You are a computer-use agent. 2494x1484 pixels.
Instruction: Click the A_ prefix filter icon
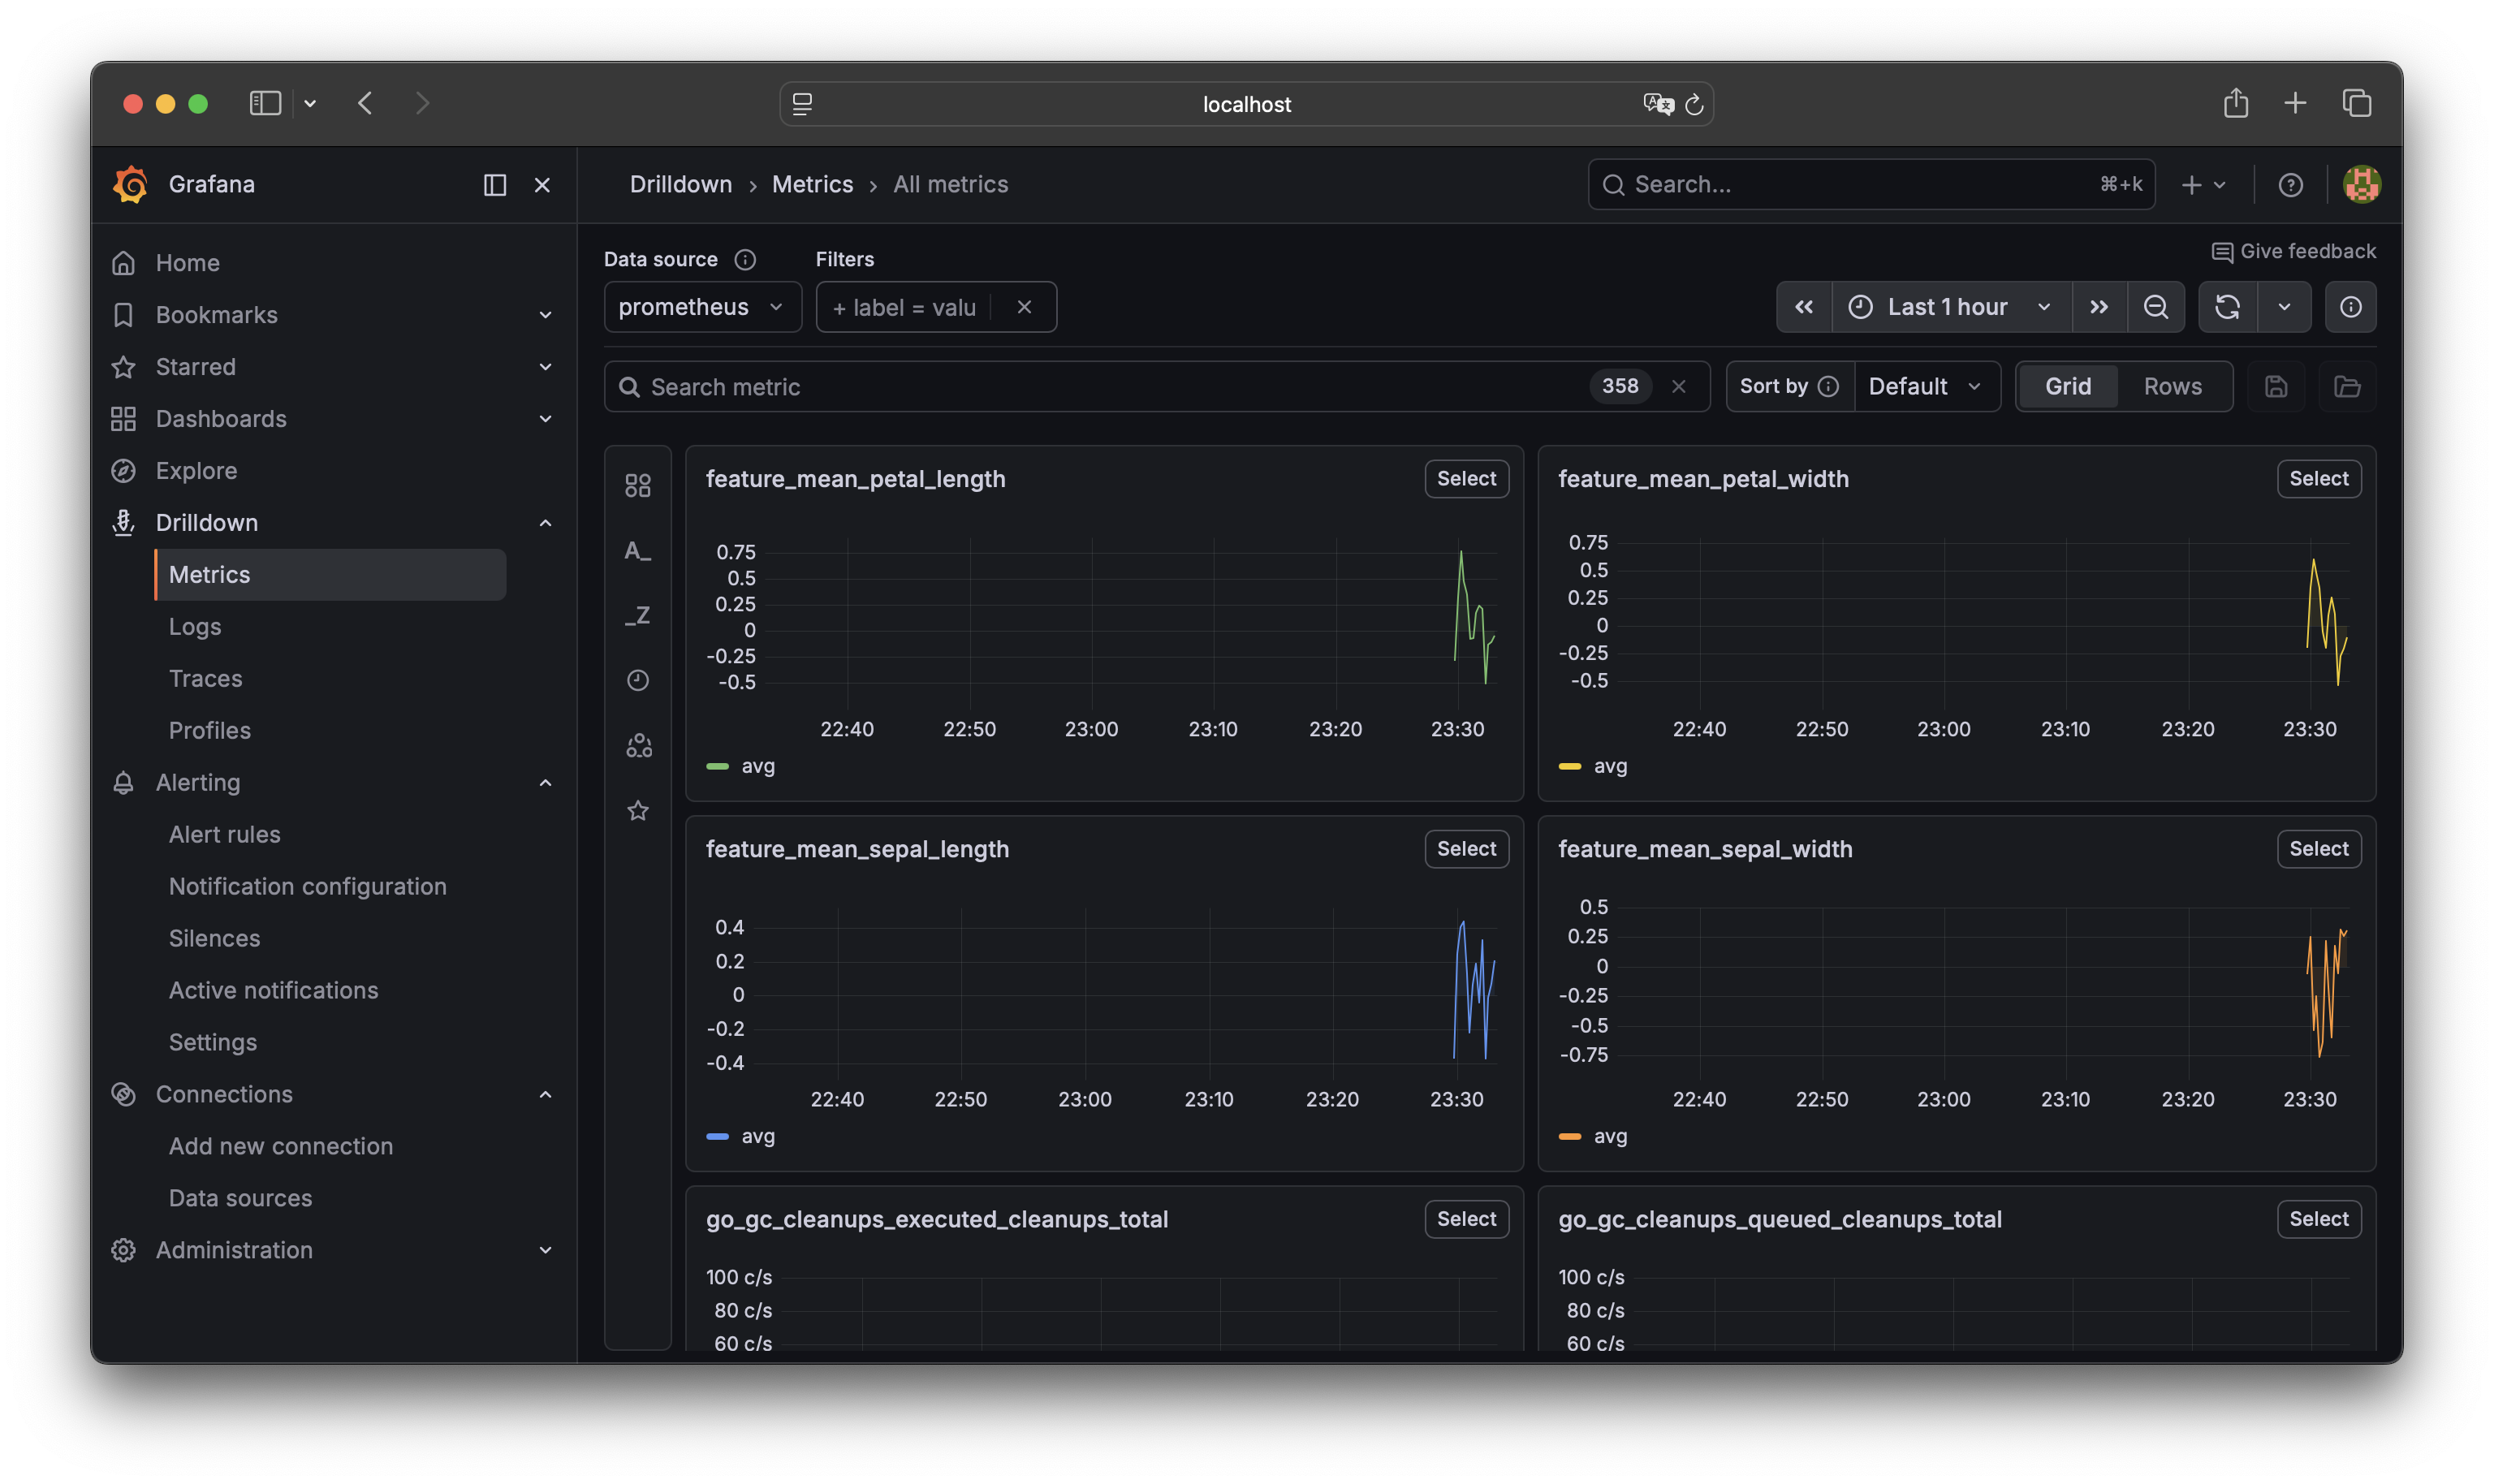[x=638, y=551]
